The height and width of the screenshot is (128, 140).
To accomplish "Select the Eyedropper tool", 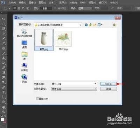I will (3, 43).
